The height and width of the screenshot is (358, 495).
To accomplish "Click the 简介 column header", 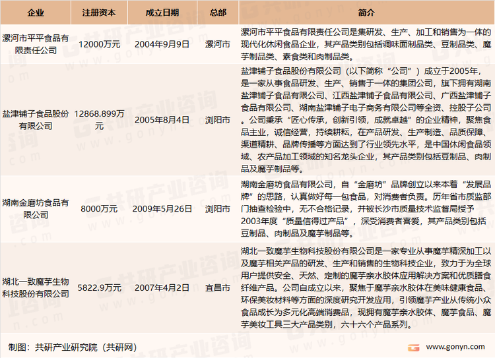I will point(366,13).
